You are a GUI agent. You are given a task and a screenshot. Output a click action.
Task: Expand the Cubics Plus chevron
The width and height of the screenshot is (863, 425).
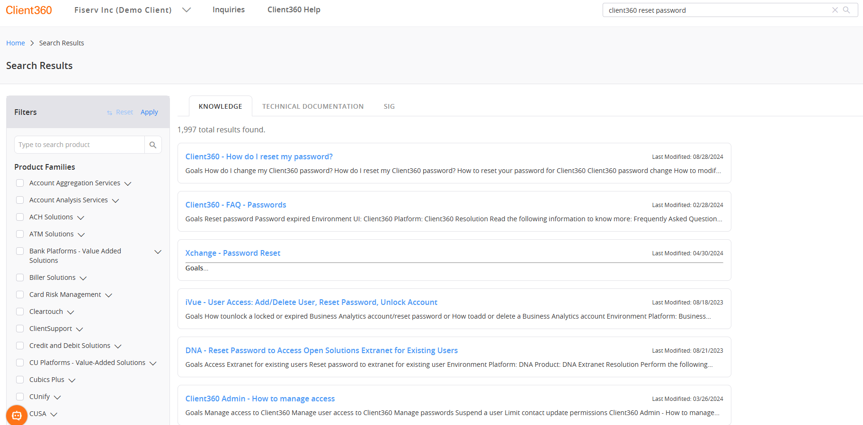[x=72, y=380]
